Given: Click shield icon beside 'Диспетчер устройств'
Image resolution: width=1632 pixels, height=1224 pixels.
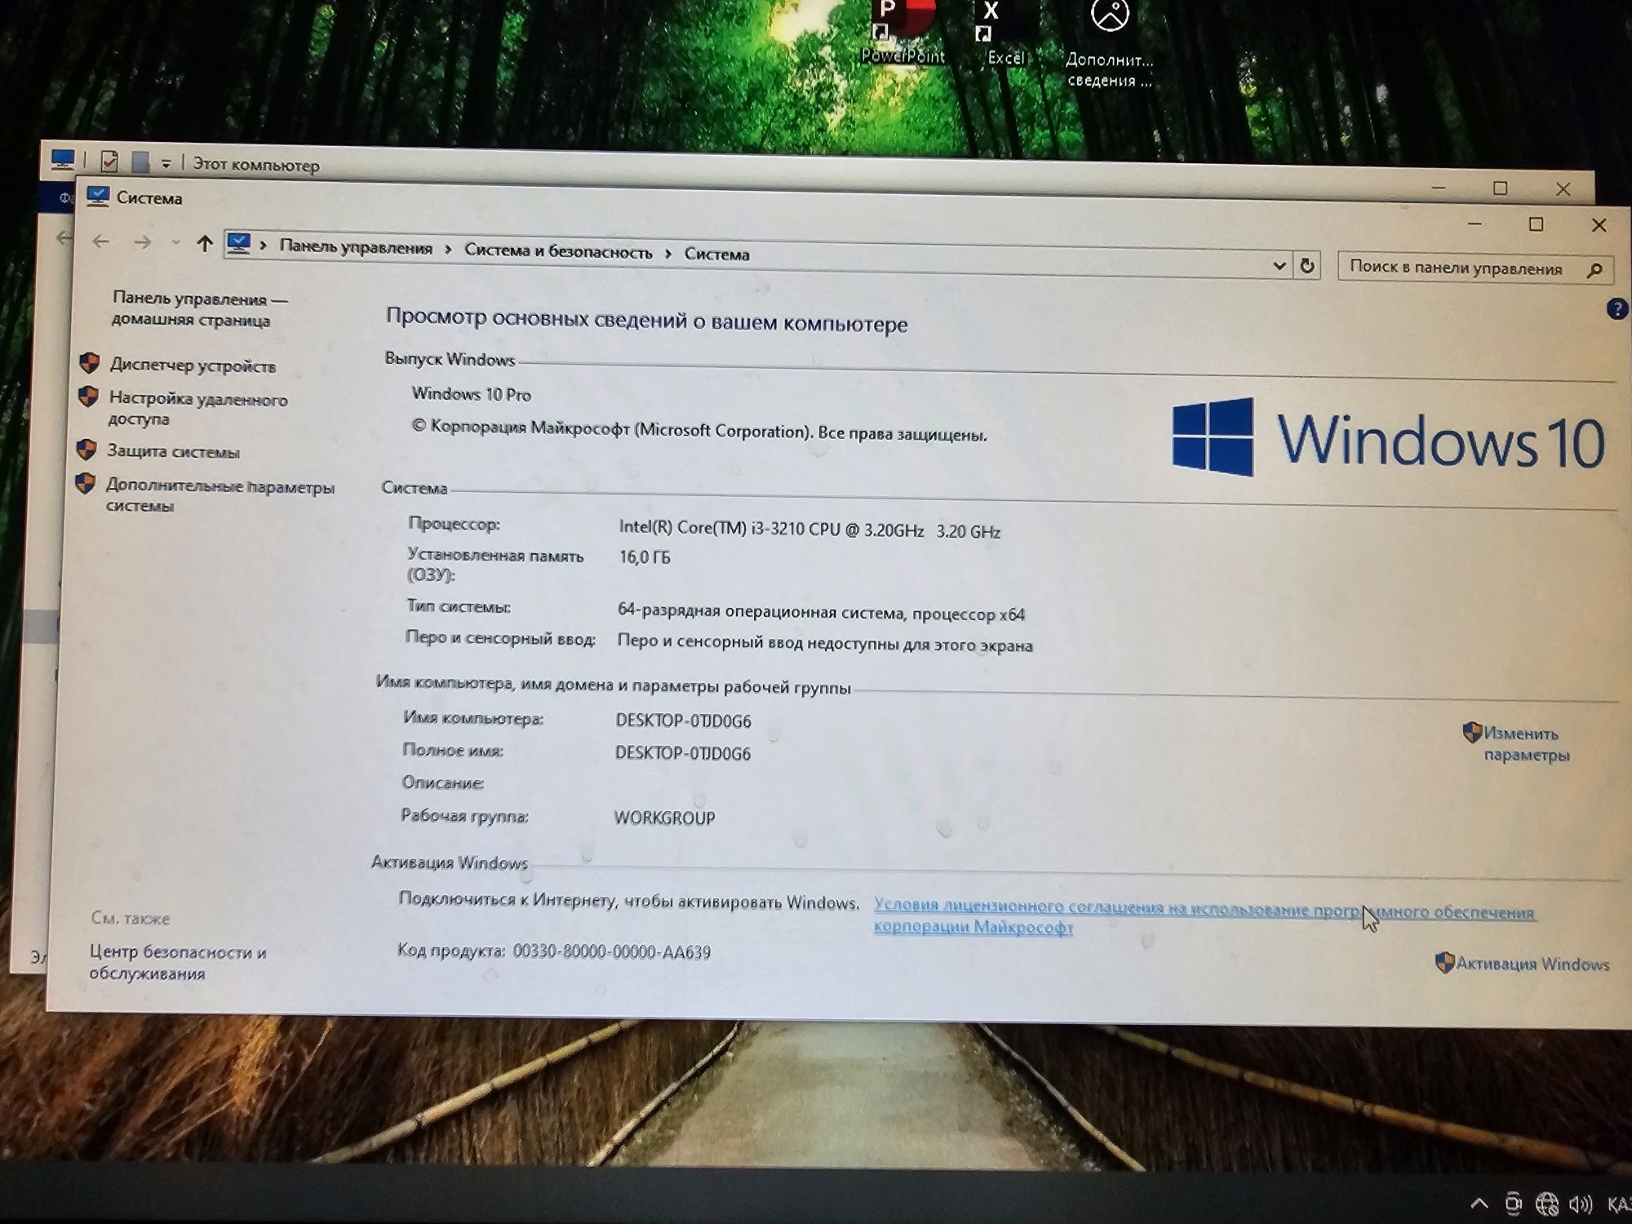Looking at the screenshot, I should click(x=90, y=363).
